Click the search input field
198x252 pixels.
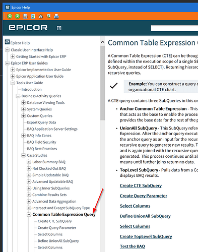pyautogui.click(x=174, y=28)
